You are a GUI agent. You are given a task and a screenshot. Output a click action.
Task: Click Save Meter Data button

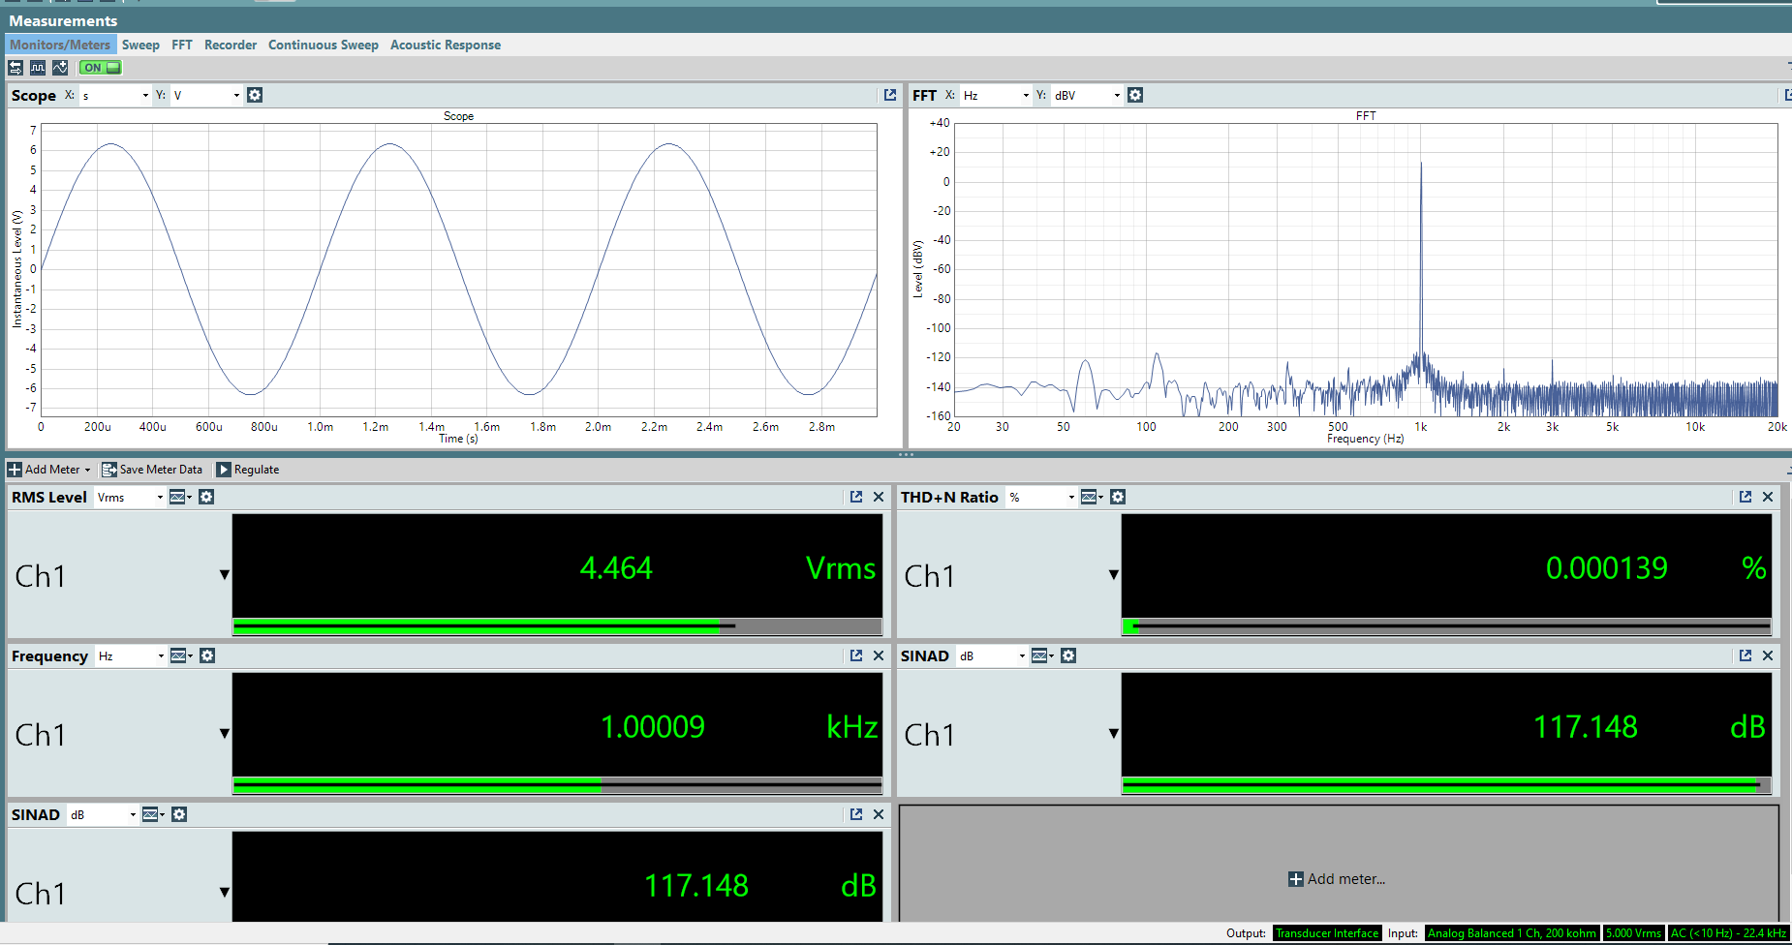pyautogui.click(x=152, y=470)
